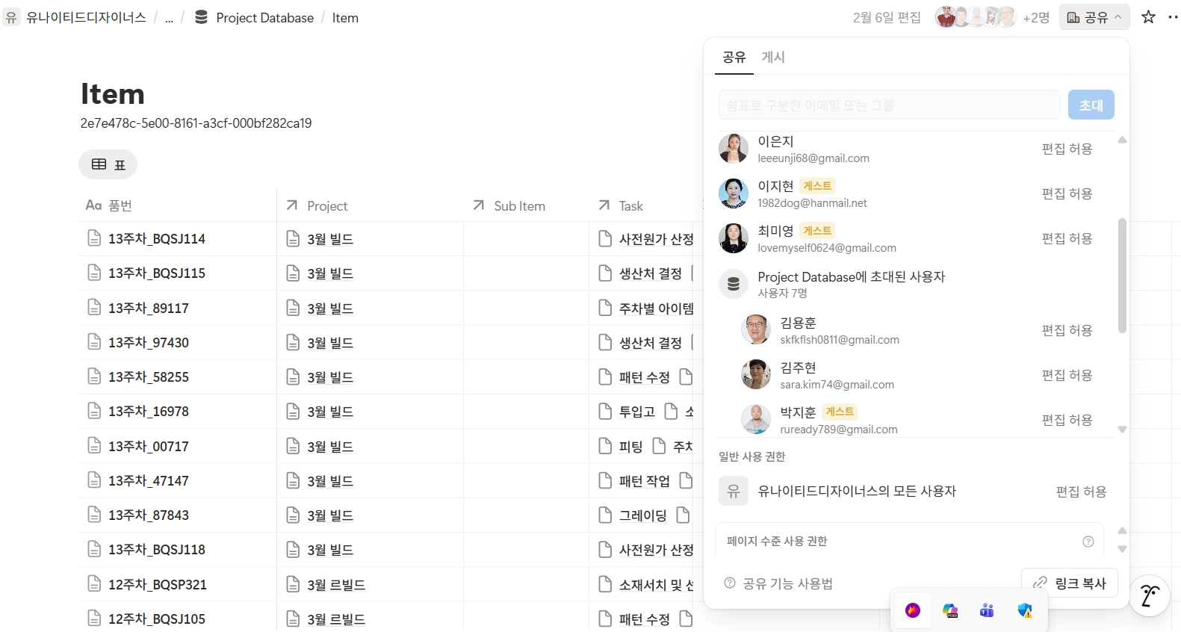Change 김용훈's 편집 허용 permission
Viewport: 1181px width, 632px height.
pyautogui.click(x=1067, y=330)
